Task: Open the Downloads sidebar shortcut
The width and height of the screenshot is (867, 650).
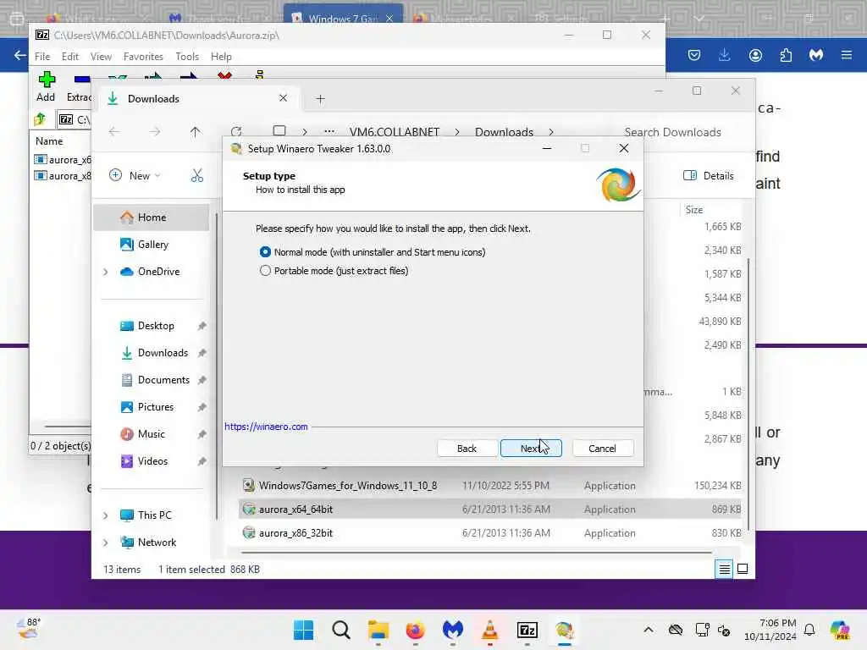Action: pyautogui.click(x=163, y=353)
